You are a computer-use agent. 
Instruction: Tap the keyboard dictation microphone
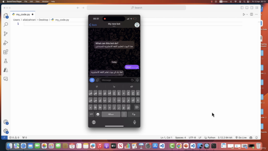point(134,122)
